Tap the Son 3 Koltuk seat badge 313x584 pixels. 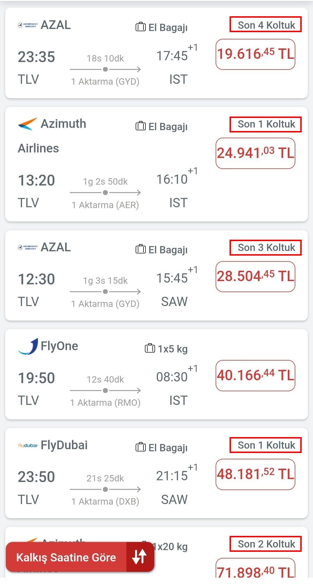(266, 248)
